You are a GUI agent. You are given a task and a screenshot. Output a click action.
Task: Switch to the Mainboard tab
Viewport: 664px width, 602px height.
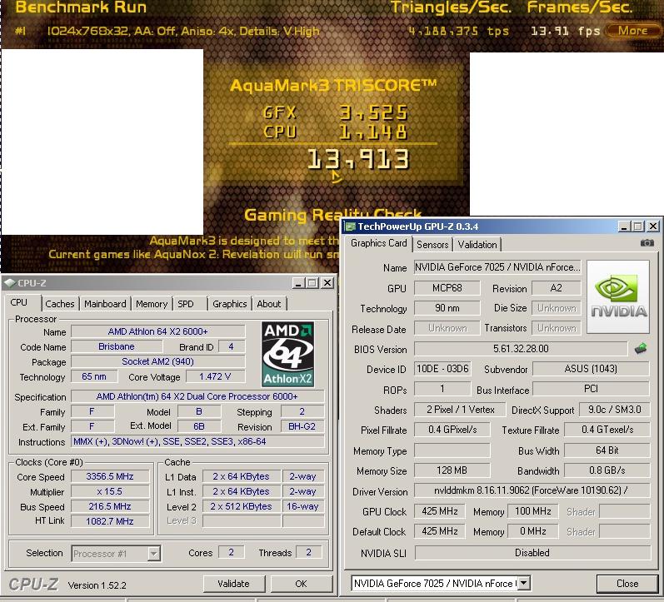105,304
